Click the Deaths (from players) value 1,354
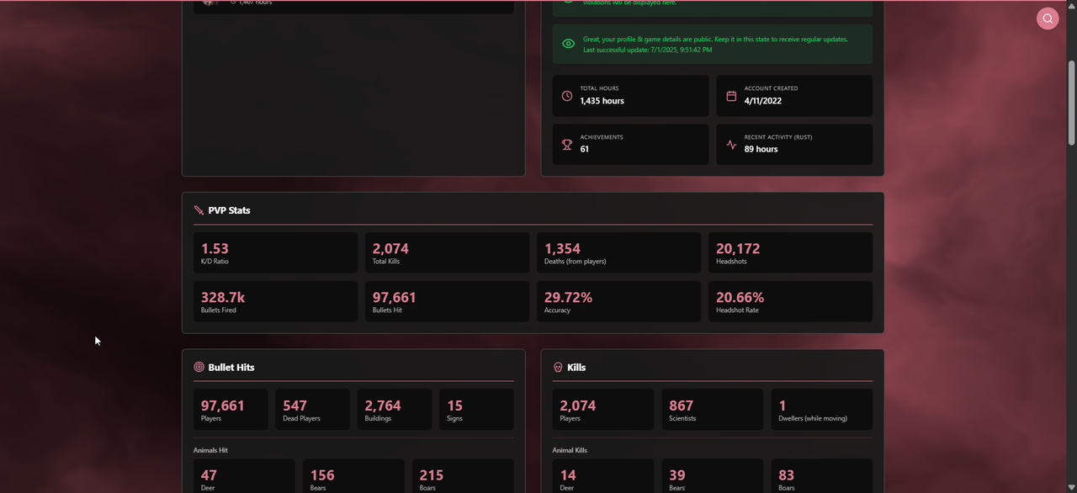Screen dimensions: 1077x493 click(562, 248)
